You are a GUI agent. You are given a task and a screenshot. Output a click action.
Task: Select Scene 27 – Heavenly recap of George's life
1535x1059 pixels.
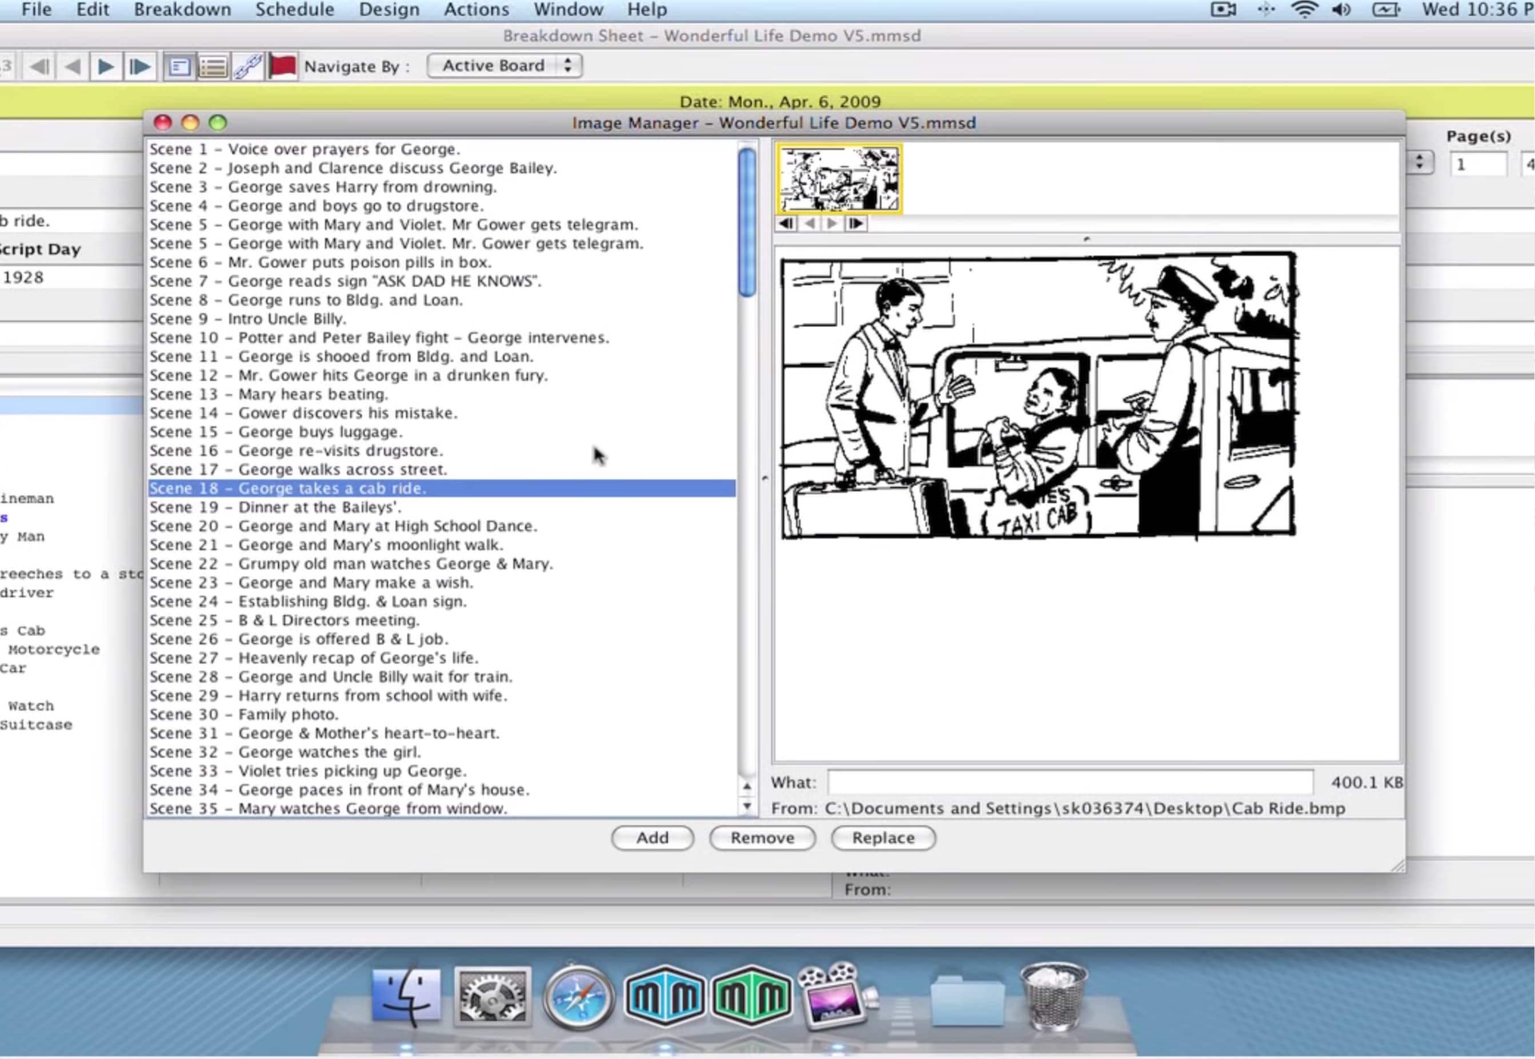point(315,657)
